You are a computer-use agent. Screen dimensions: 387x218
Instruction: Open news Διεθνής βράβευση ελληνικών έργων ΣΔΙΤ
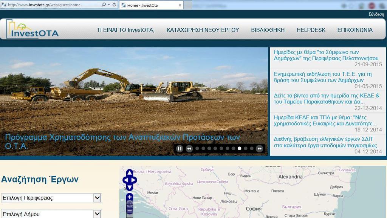pyautogui.click(x=325, y=142)
